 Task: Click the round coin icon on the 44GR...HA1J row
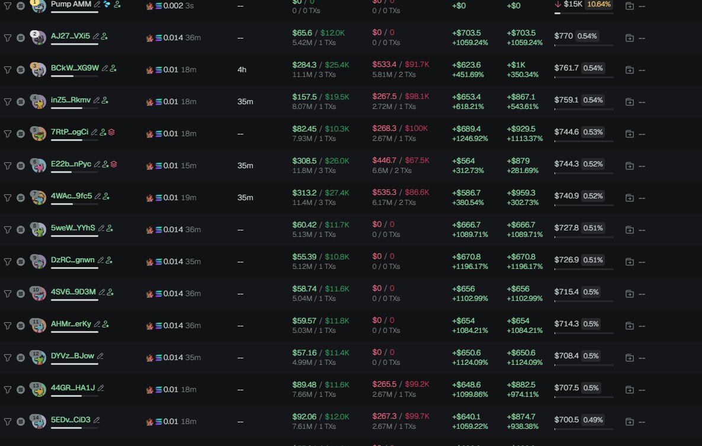pos(21,390)
